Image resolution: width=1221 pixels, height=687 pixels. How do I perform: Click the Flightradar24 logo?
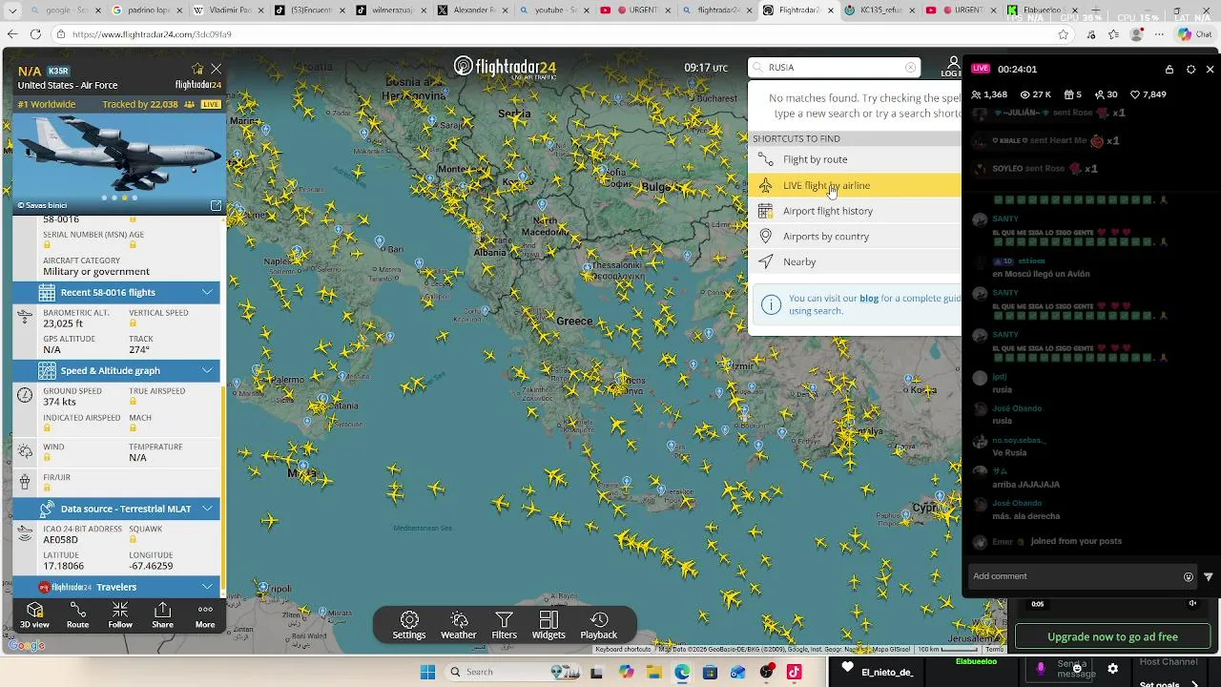pos(505,67)
